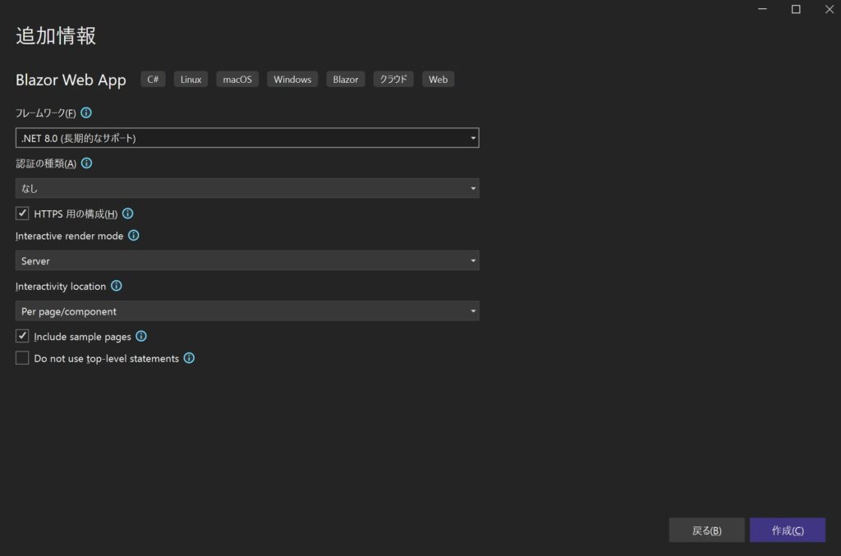Click the 認証の種類 info icon

point(87,163)
